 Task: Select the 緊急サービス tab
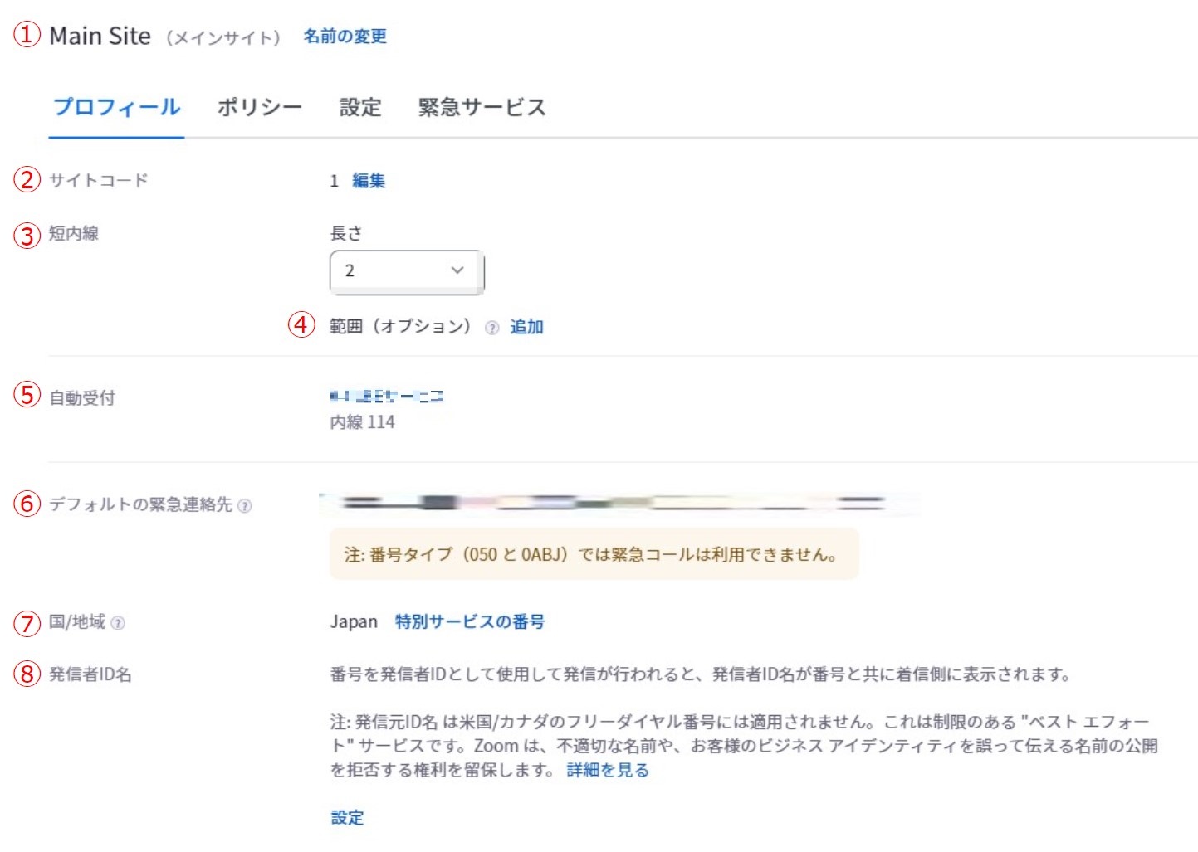point(482,108)
